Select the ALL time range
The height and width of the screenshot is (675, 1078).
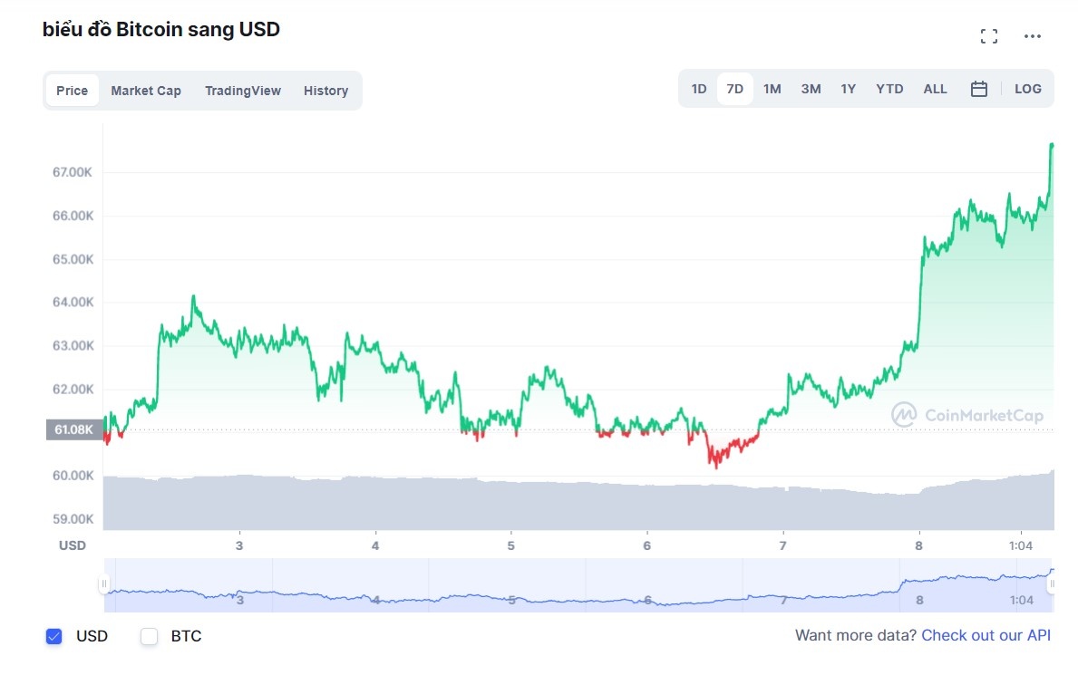935,88
